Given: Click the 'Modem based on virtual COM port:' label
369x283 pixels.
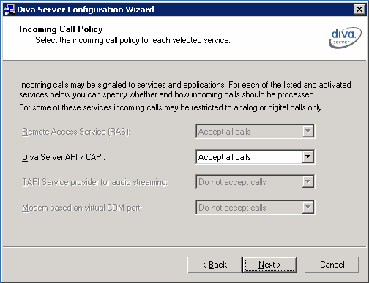Looking at the screenshot, I should click(x=82, y=208).
